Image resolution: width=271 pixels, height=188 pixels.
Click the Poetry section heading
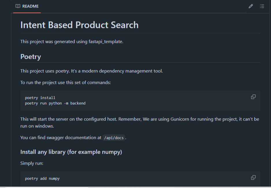click(31, 57)
